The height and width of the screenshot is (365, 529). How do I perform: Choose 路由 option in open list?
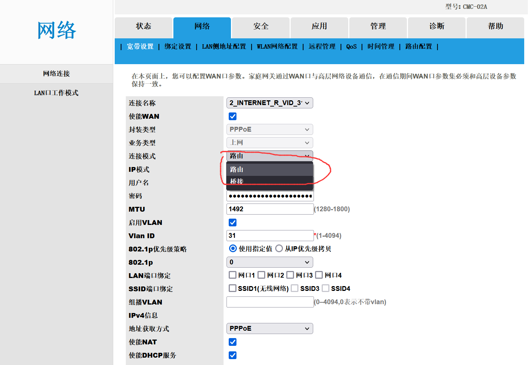pos(270,169)
